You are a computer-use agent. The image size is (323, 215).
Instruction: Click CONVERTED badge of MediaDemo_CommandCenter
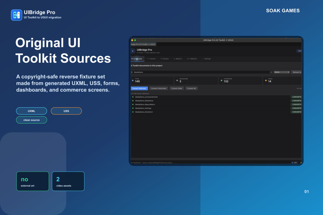tap(296, 97)
